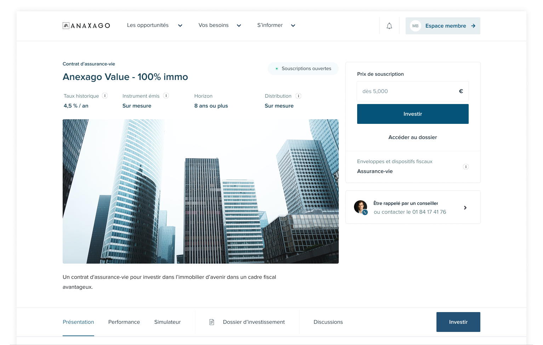Click the advisor profile photo
Image resolution: width=543 pixels, height=345 pixels.
point(361,207)
